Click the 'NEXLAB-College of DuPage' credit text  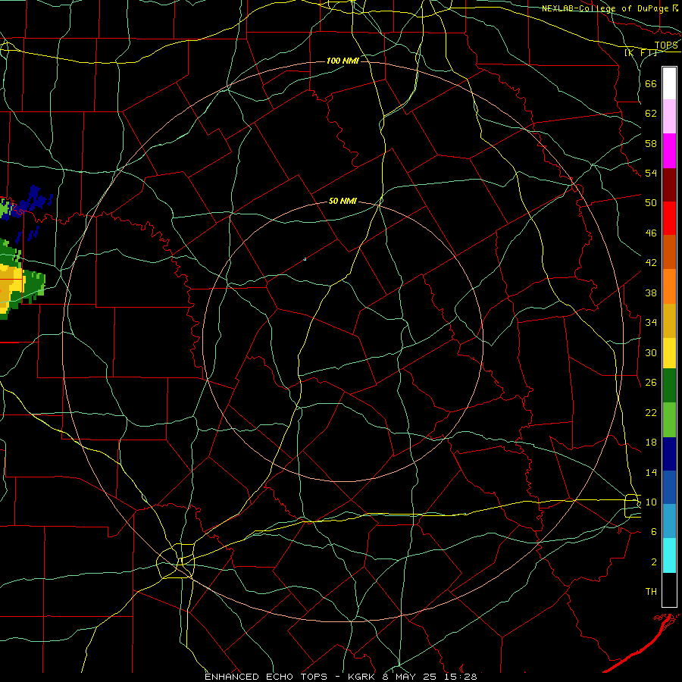click(x=605, y=8)
